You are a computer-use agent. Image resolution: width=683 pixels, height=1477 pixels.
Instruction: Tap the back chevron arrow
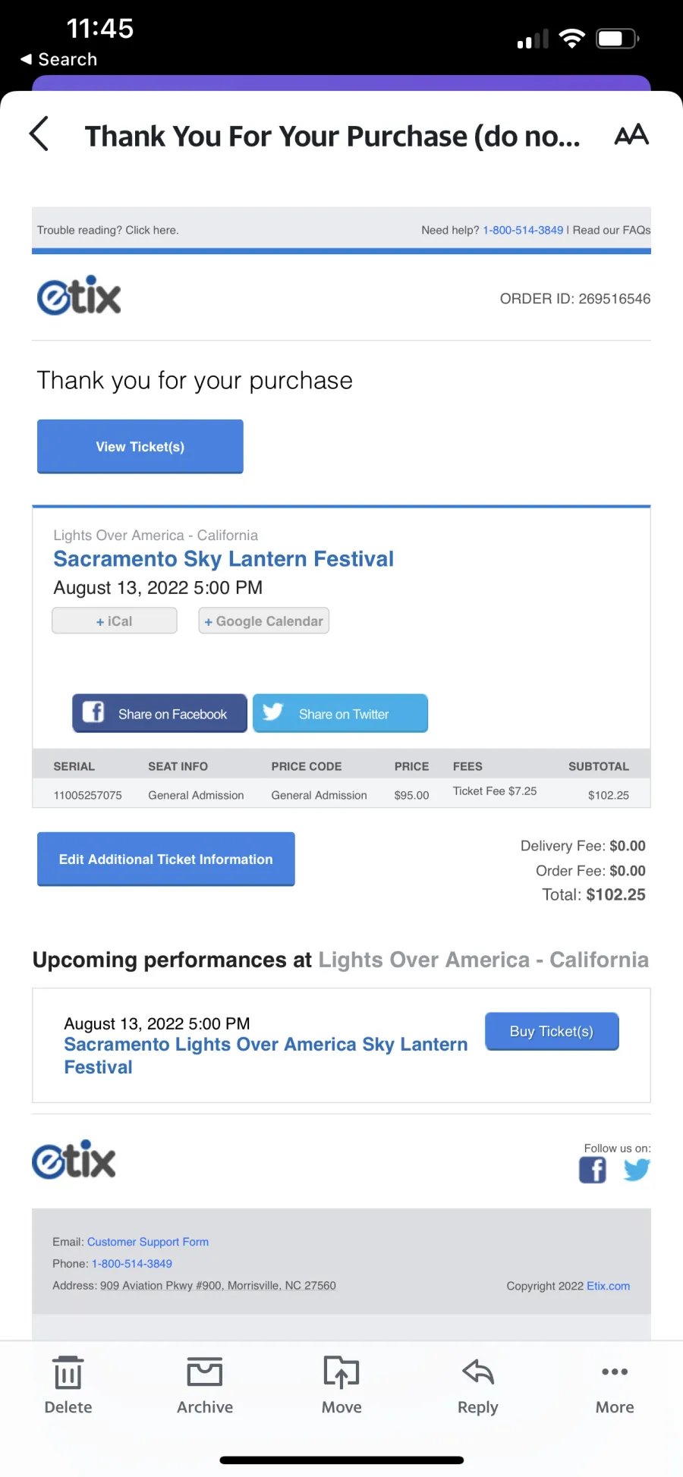[39, 134]
